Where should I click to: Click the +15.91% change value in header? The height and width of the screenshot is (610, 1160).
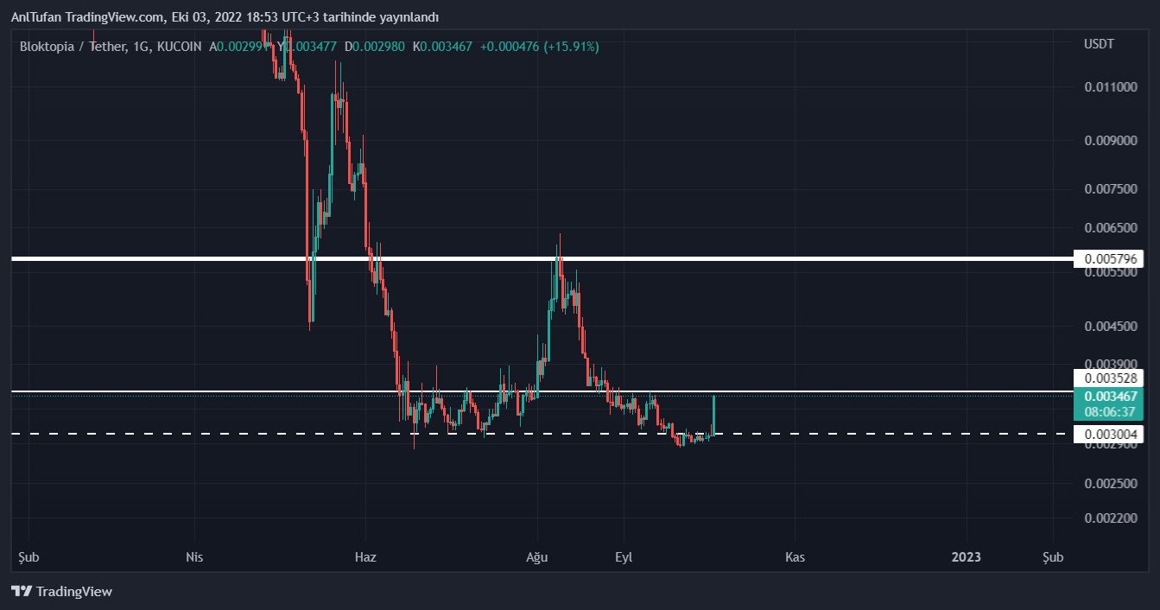pyautogui.click(x=571, y=46)
